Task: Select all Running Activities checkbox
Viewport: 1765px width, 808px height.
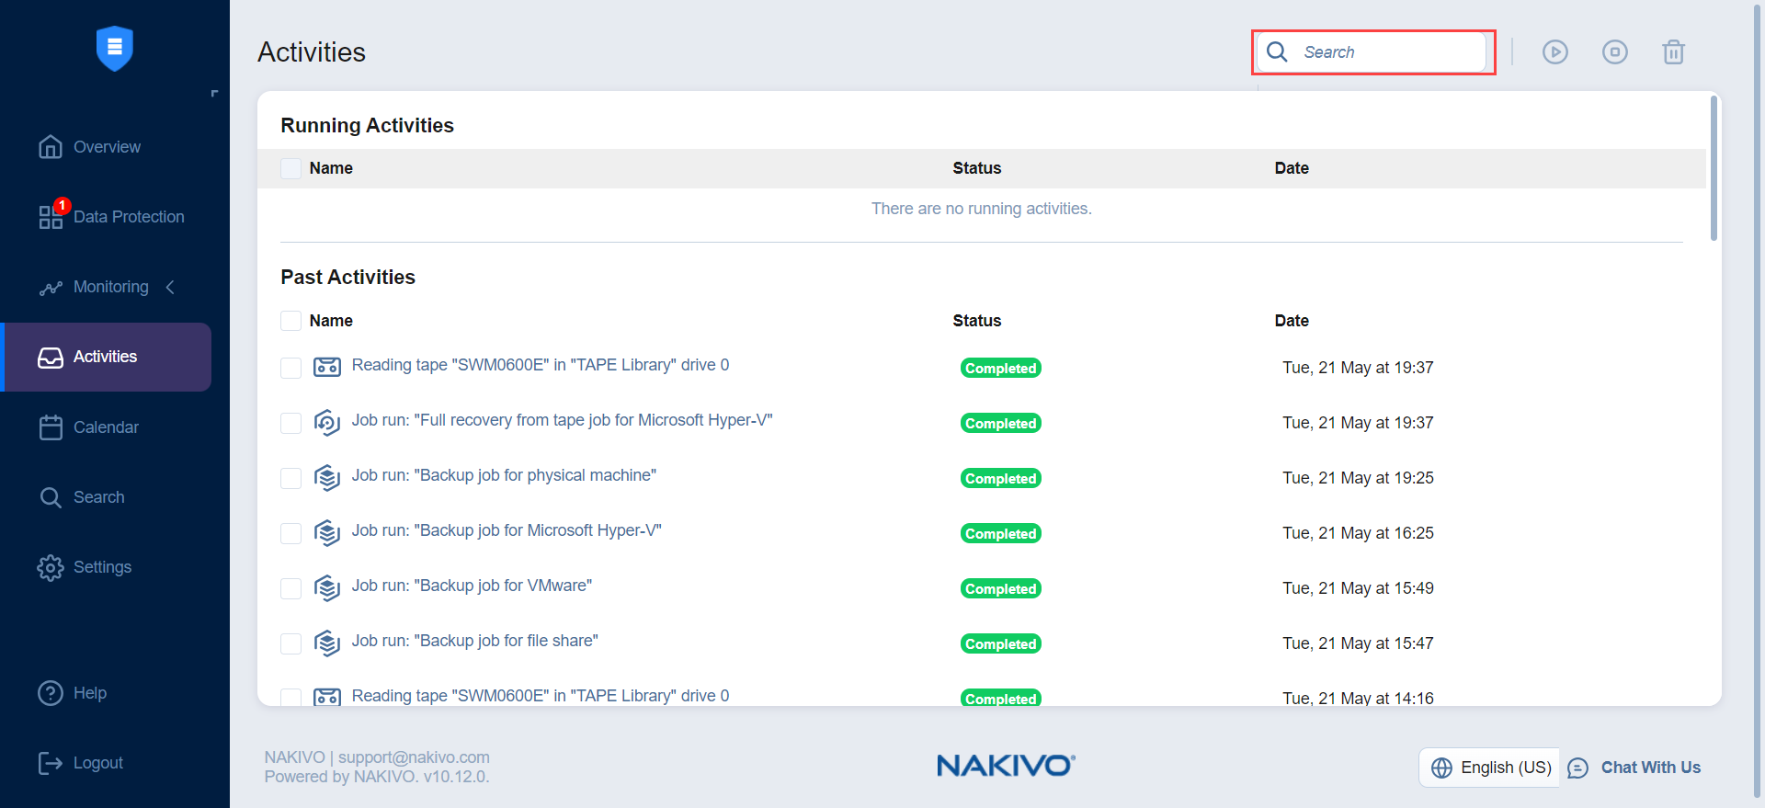Action: click(x=290, y=168)
